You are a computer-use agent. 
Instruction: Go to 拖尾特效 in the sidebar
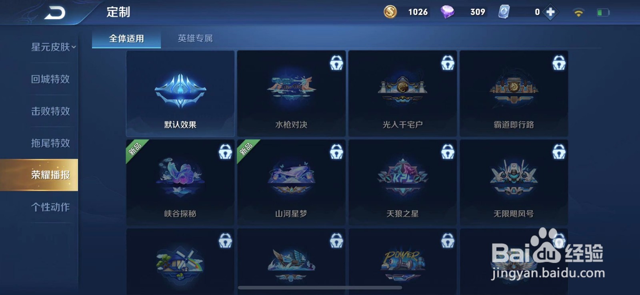[50, 143]
